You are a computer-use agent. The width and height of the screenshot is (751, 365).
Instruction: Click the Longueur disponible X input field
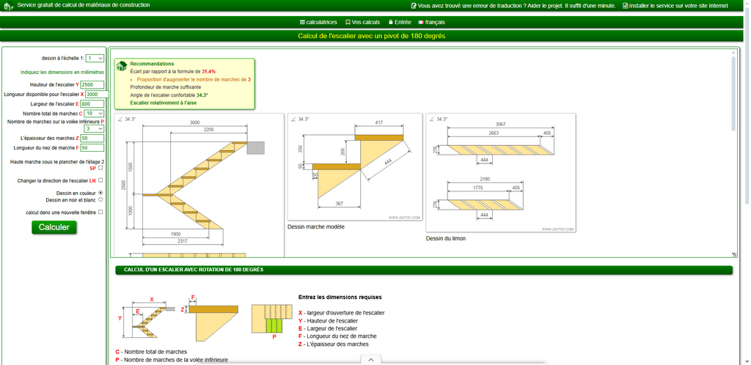coord(98,95)
